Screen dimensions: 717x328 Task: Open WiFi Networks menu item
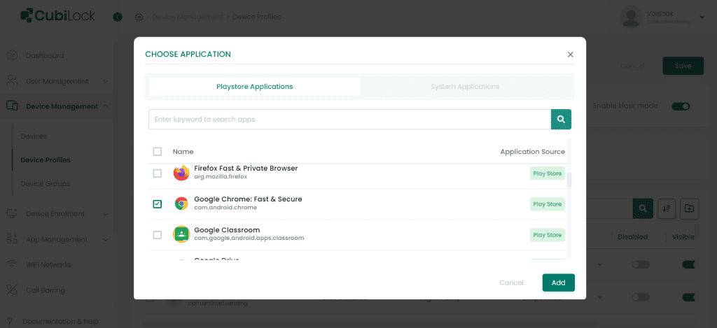(x=48, y=264)
